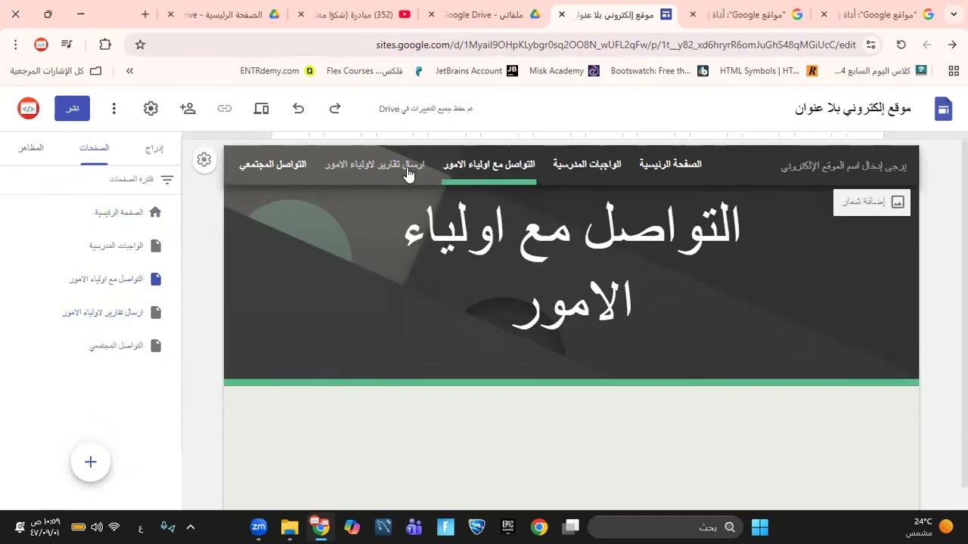Screen dimensions: 968x544
Task: Click the Add logo (إضافة شعار) button
Action: click(872, 202)
